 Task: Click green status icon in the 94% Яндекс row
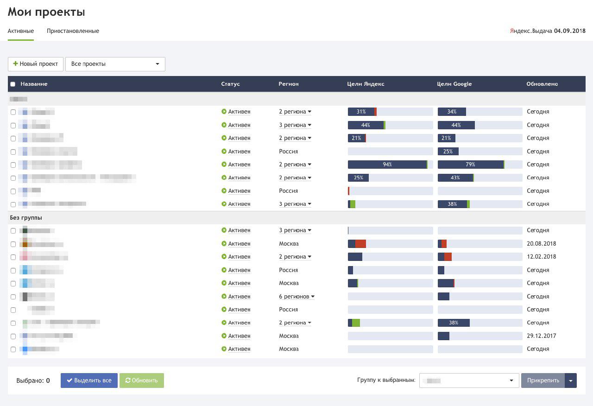pos(224,165)
